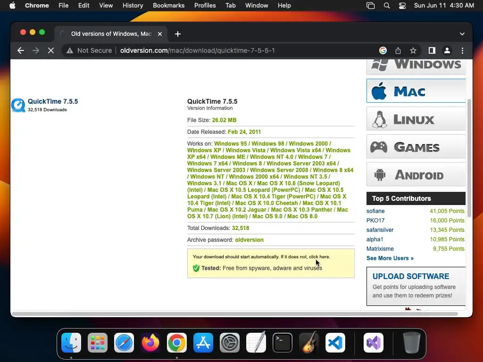Open the Chrome profile menu

tap(447, 50)
